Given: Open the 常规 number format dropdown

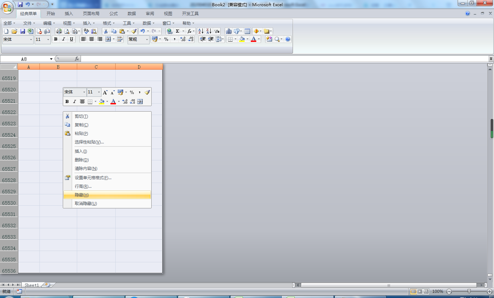Looking at the screenshot, I should (147, 40).
